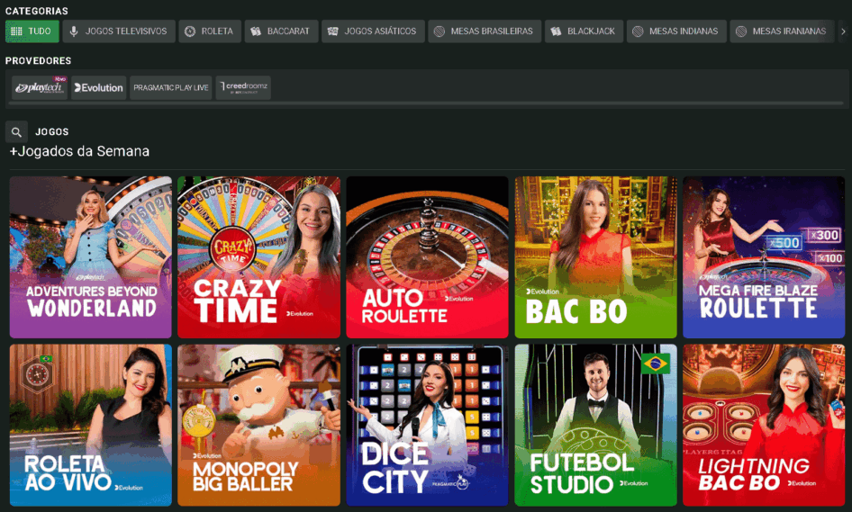Show Baccarat category games
The height and width of the screenshot is (512, 852).
pos(280,31)
